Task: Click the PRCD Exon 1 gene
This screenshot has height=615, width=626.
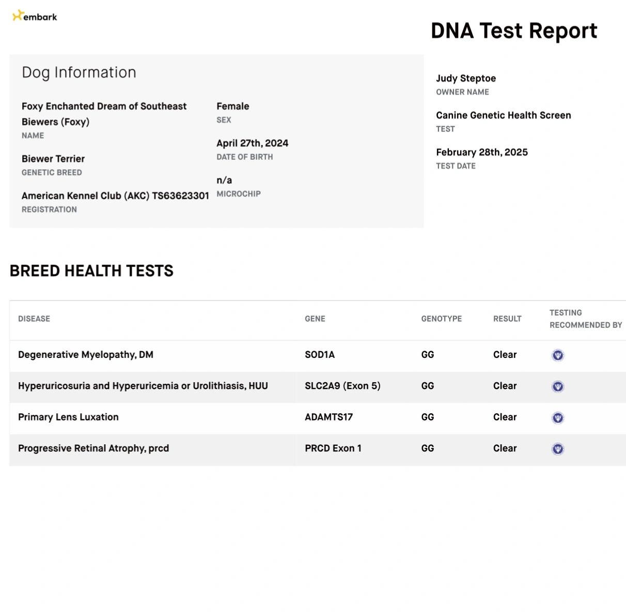Action: (333, 448)
